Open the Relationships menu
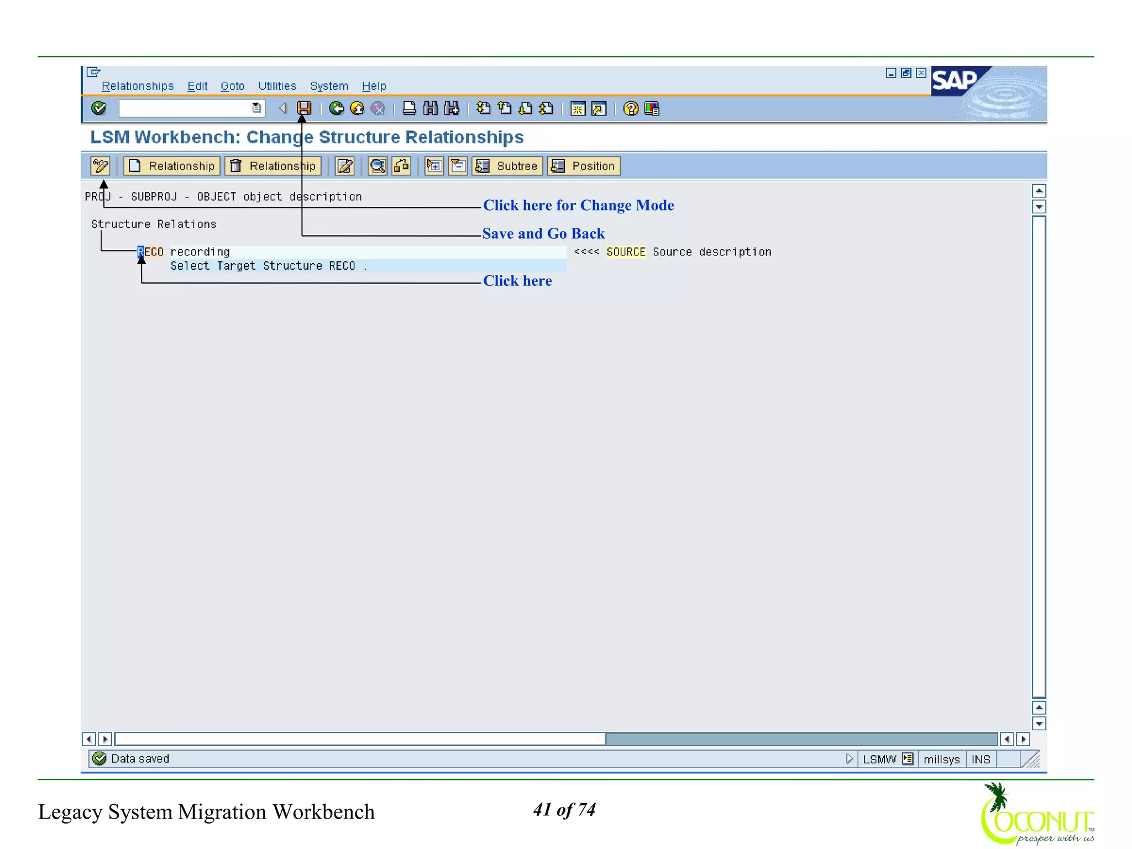The width and height of the screenshot is (1132, 849). [x=138, y=86]
